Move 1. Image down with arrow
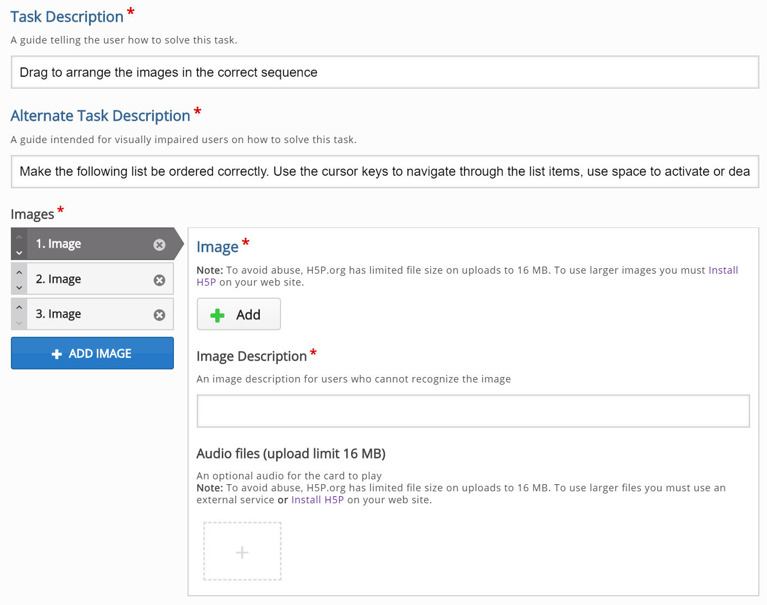The image size is (767, 605). click(x=19, y=252)
